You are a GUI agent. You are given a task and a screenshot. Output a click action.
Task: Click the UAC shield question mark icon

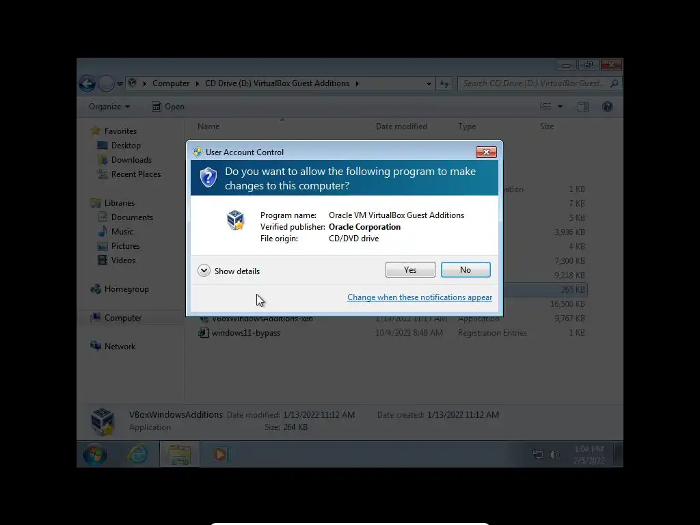point(208,178)
